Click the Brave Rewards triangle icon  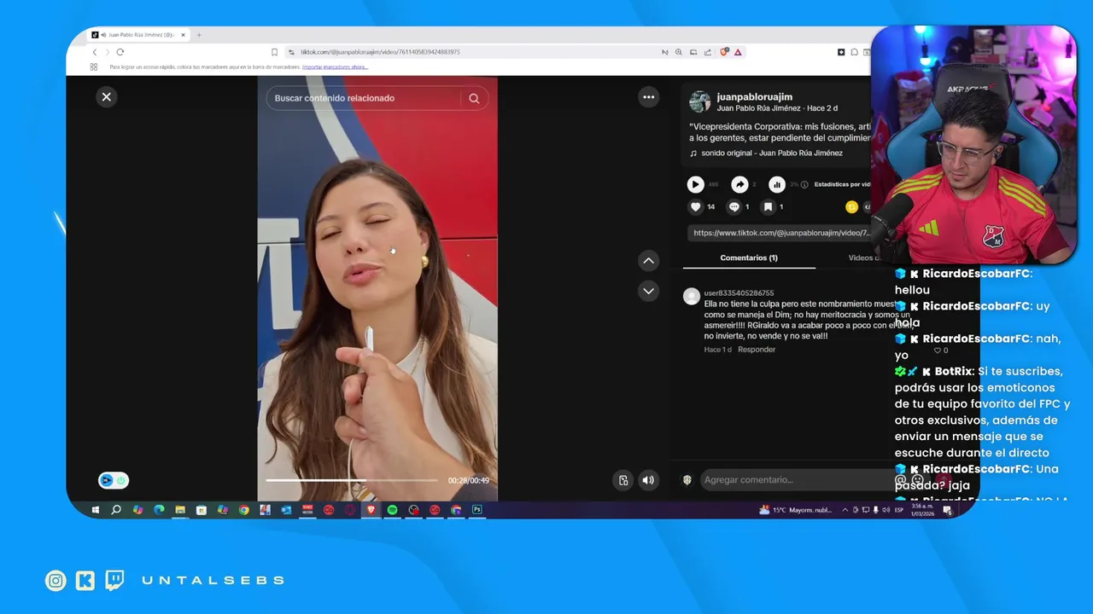(738, 52)
